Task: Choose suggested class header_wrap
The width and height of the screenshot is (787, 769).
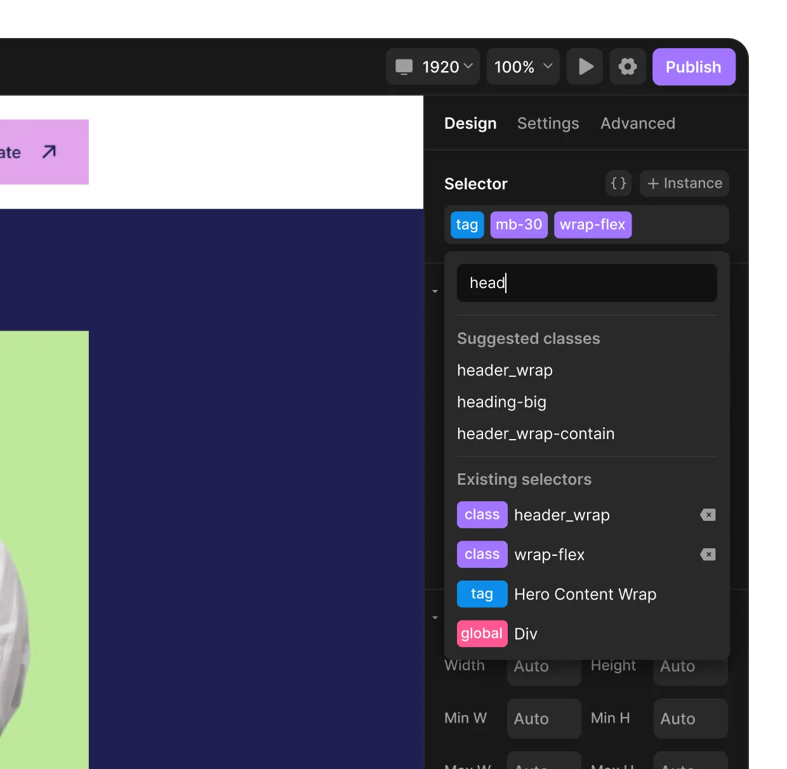Action: point(505,370)
